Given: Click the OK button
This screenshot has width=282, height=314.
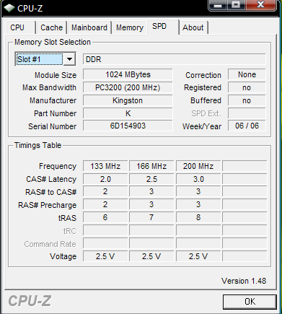Looking at the screenshot, I should tap(250, 302).
